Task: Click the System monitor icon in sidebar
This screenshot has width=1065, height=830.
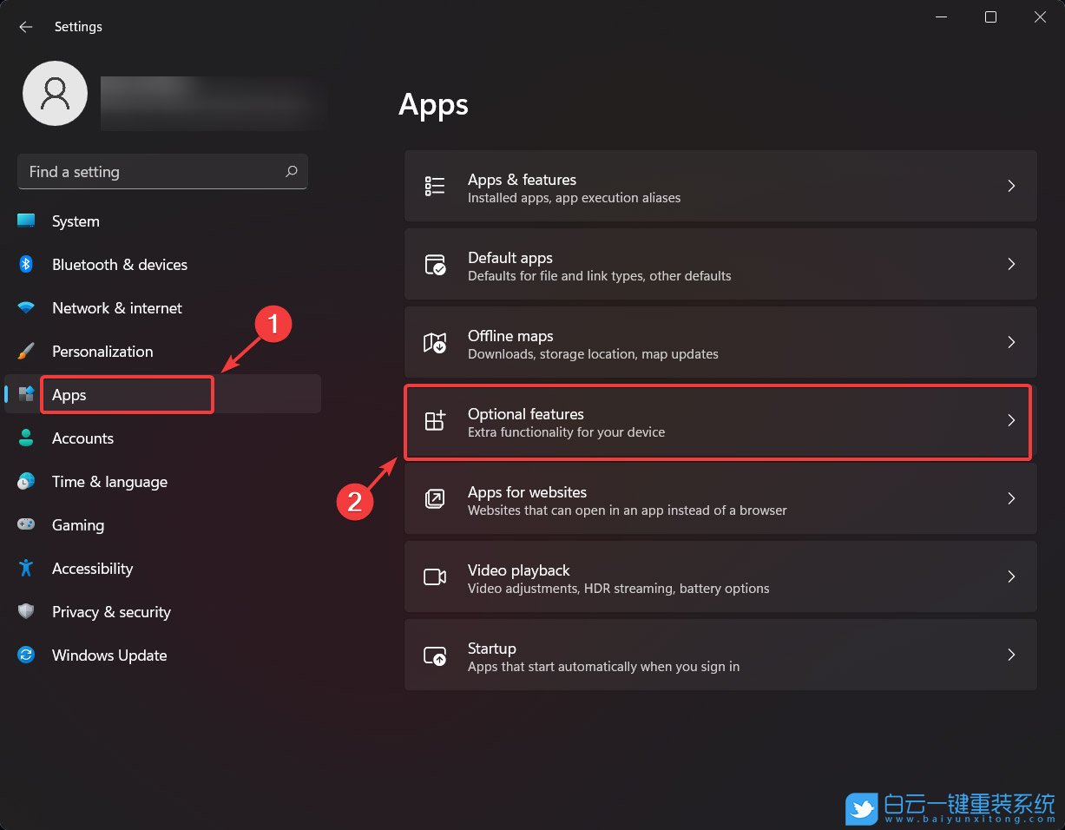Action: (26, 221)
